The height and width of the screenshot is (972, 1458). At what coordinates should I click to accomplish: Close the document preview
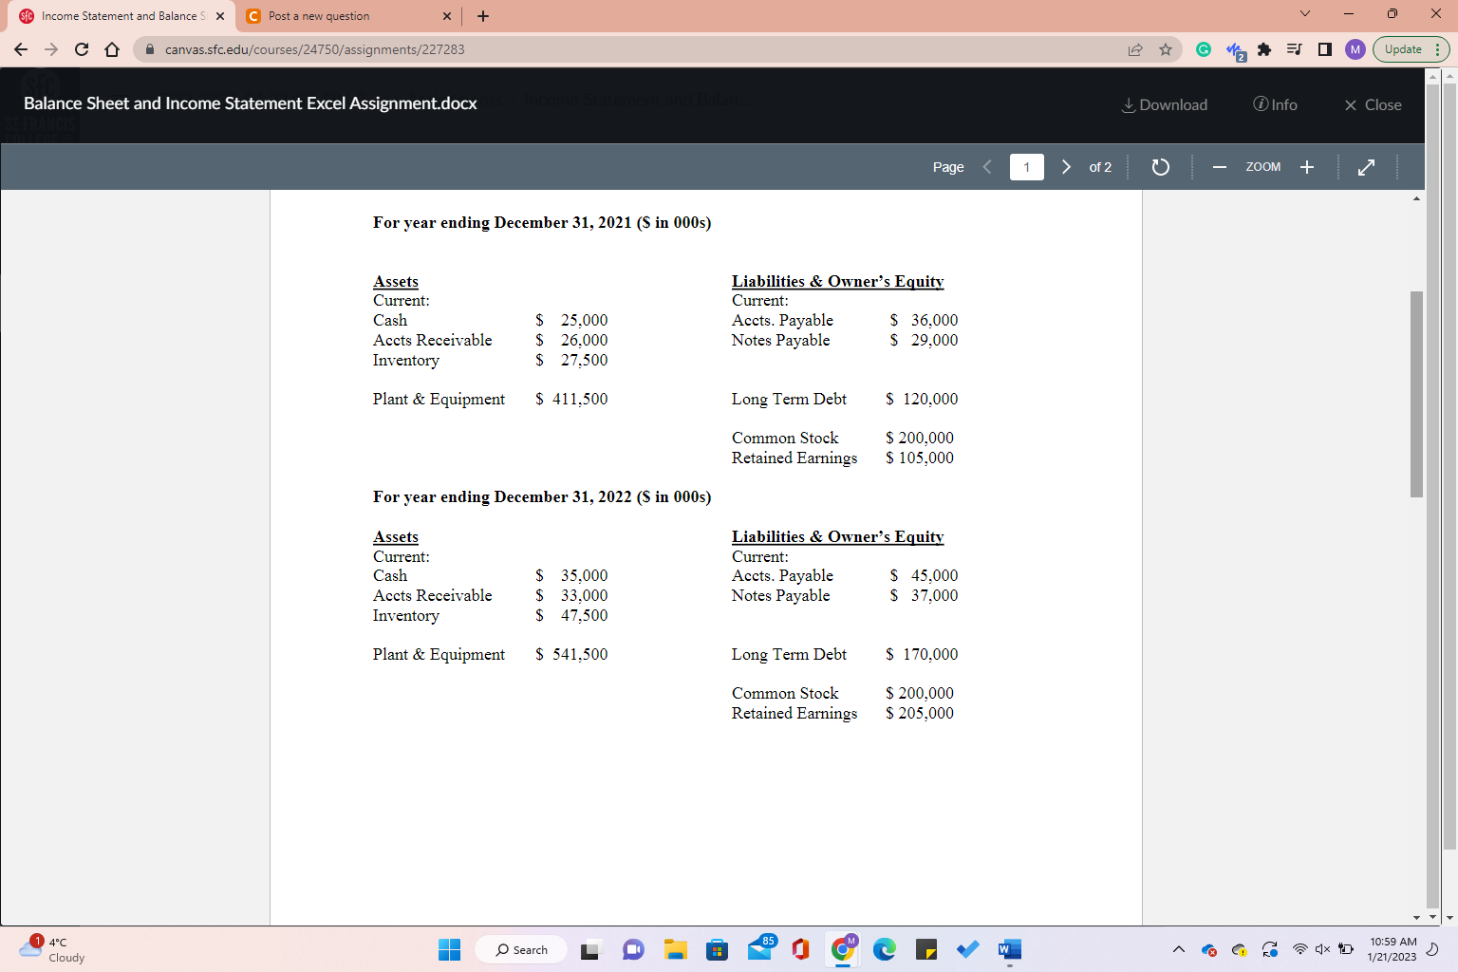coord(1371,104)
